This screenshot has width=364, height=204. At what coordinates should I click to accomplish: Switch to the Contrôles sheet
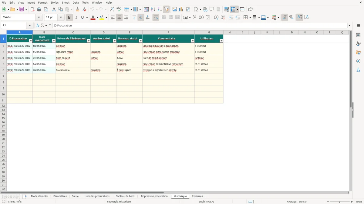197,196
